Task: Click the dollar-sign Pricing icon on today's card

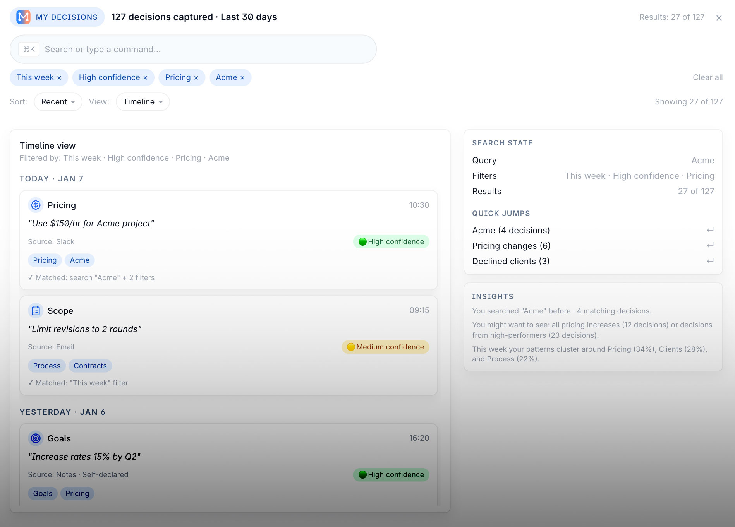Action: click(36, 205)
